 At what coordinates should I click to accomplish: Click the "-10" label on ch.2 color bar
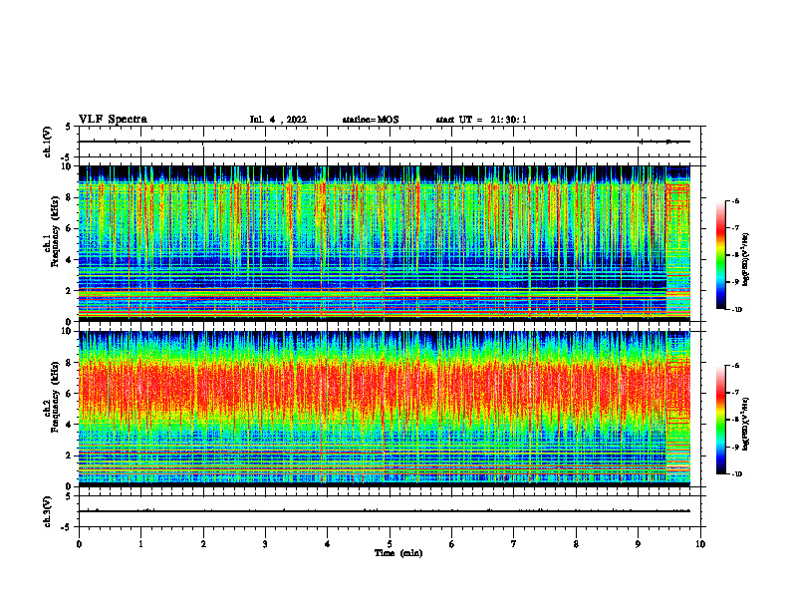tap(736, 474)
